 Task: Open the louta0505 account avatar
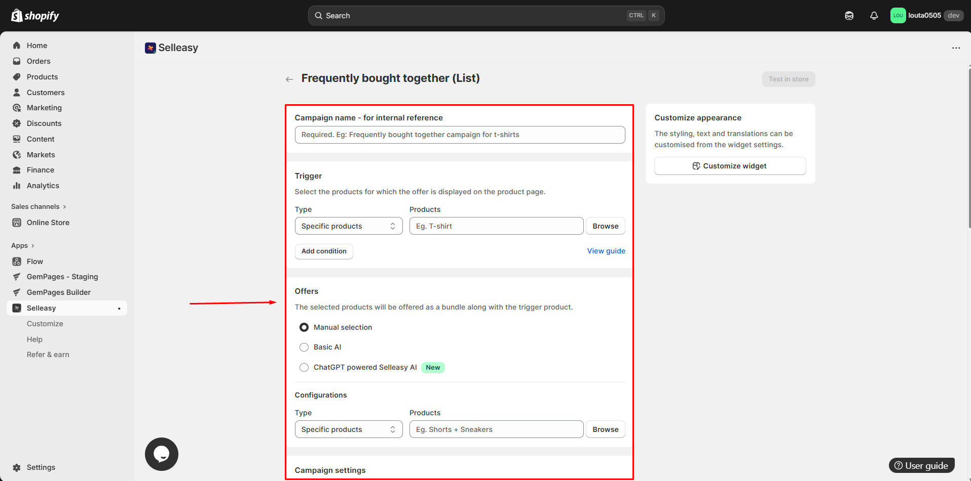tap(898, 16)
